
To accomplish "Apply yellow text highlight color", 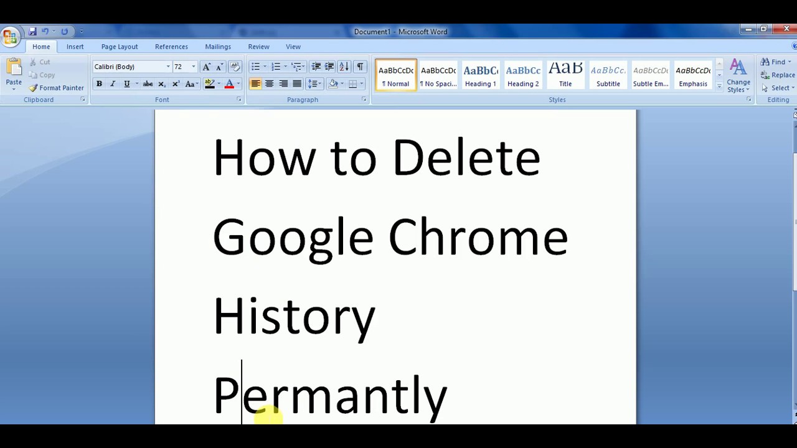I will (x=210, y=84).
